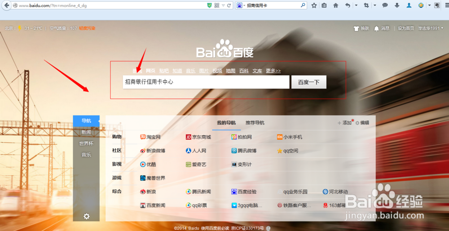
Task: Switch to 推荐导航 tab
Action: (x=255, y=123)
